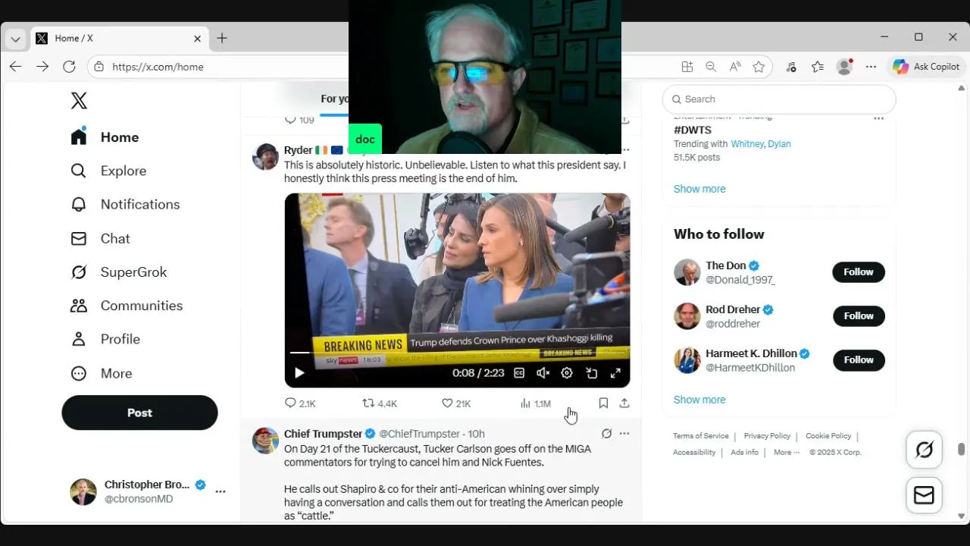970x546 pixels.
Task: Open floating Grok button
Action: point(925,450)
